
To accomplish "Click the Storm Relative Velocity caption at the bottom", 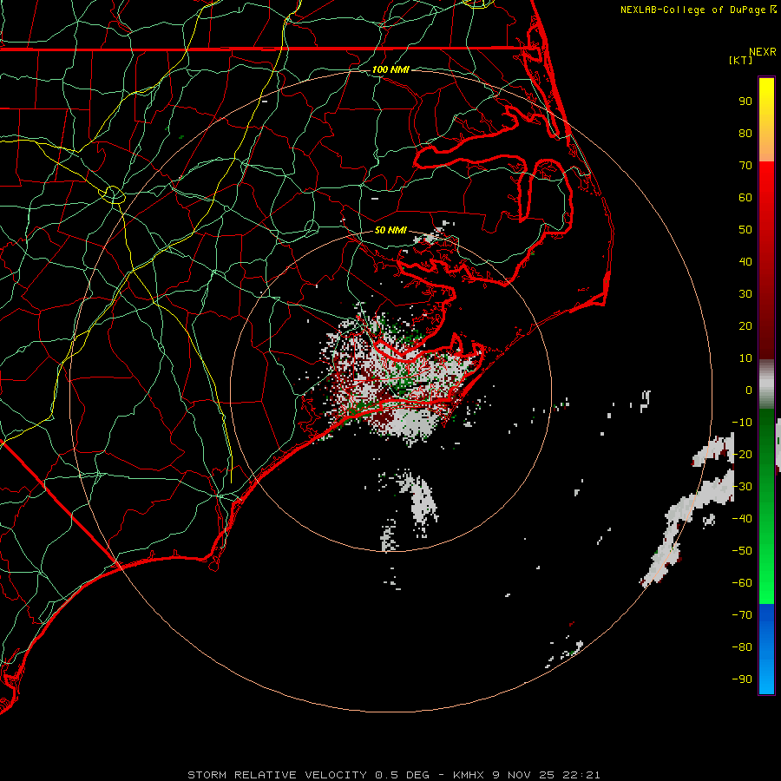I will click(x=394, y=775).
